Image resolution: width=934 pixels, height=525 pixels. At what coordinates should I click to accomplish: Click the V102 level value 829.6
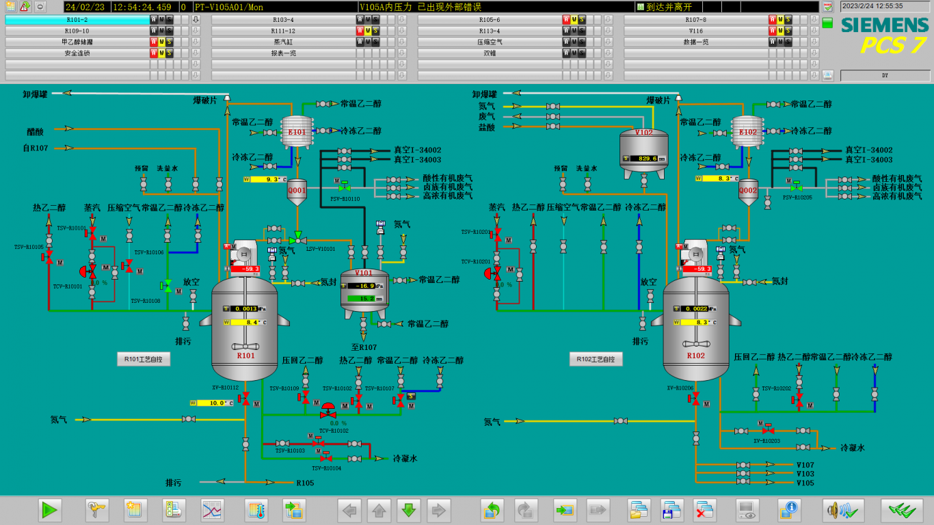point(643,159)
